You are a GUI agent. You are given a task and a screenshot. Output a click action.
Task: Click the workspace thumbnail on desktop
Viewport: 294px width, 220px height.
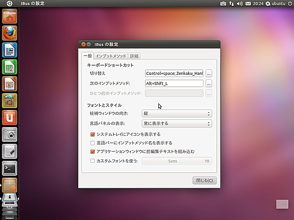[x=282, y=204]
